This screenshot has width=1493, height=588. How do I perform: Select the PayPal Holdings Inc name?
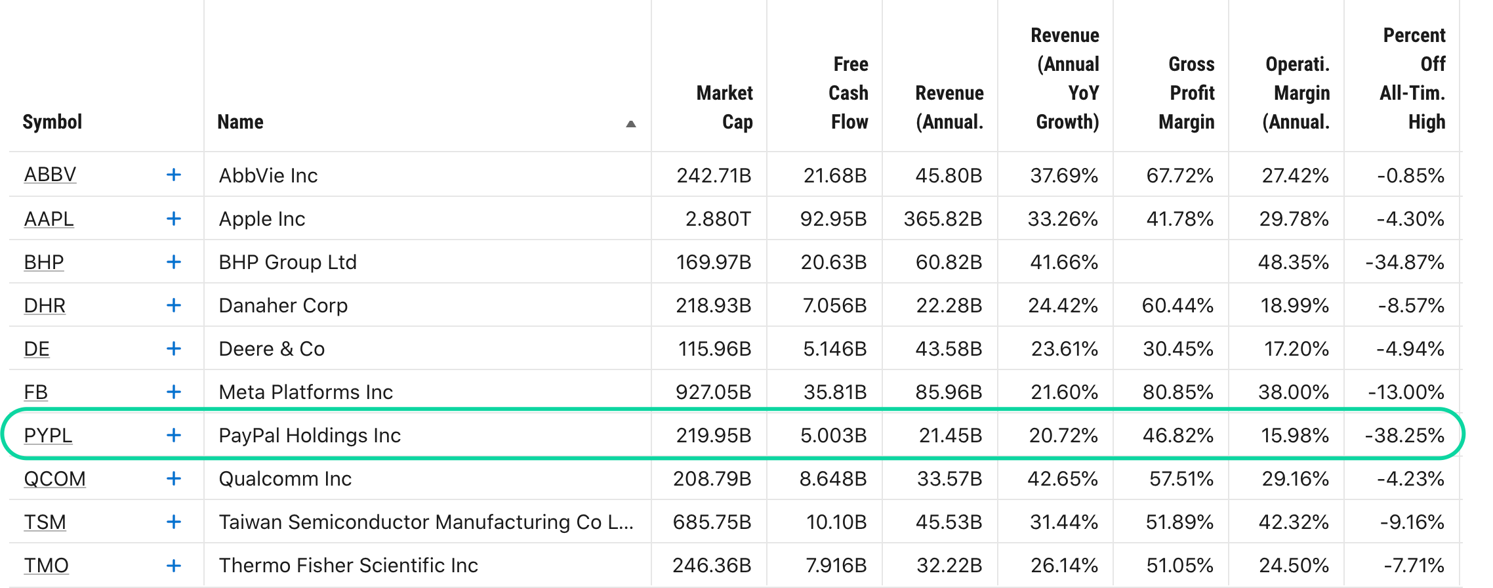[310, 435]
